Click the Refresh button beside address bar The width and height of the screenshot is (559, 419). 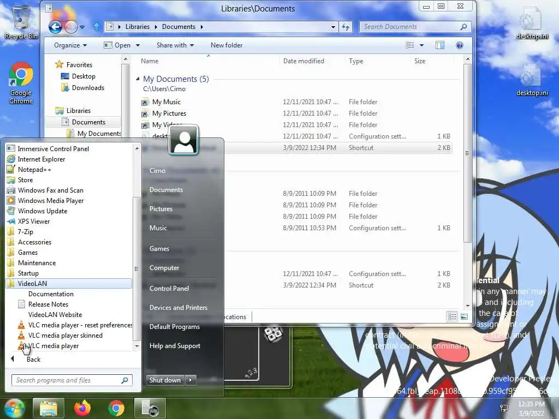[346, 27]
